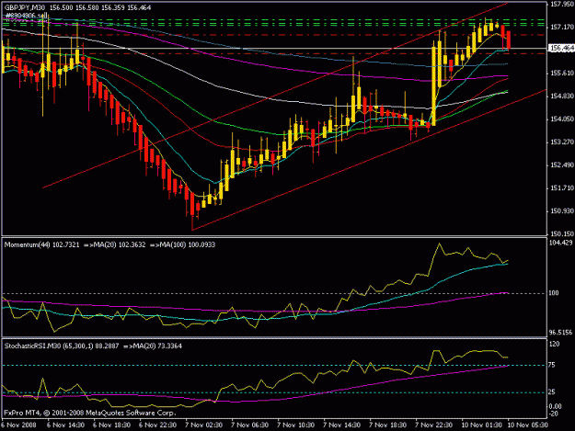Viewport: 575px width, 431px height.
Task: Click the 154.050 price scale label
Action: (562, 119)
